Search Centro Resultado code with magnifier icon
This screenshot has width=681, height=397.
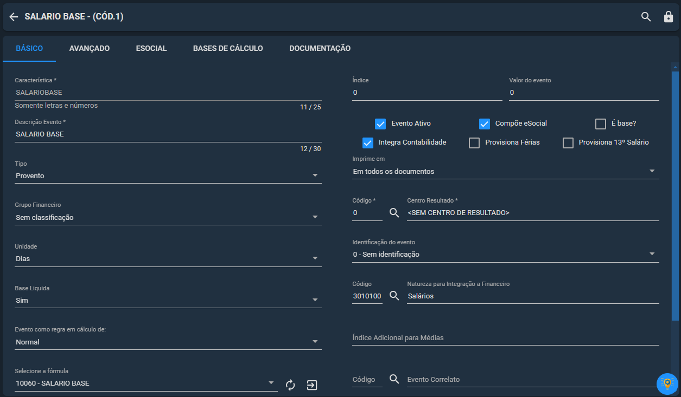pos(394,213)
